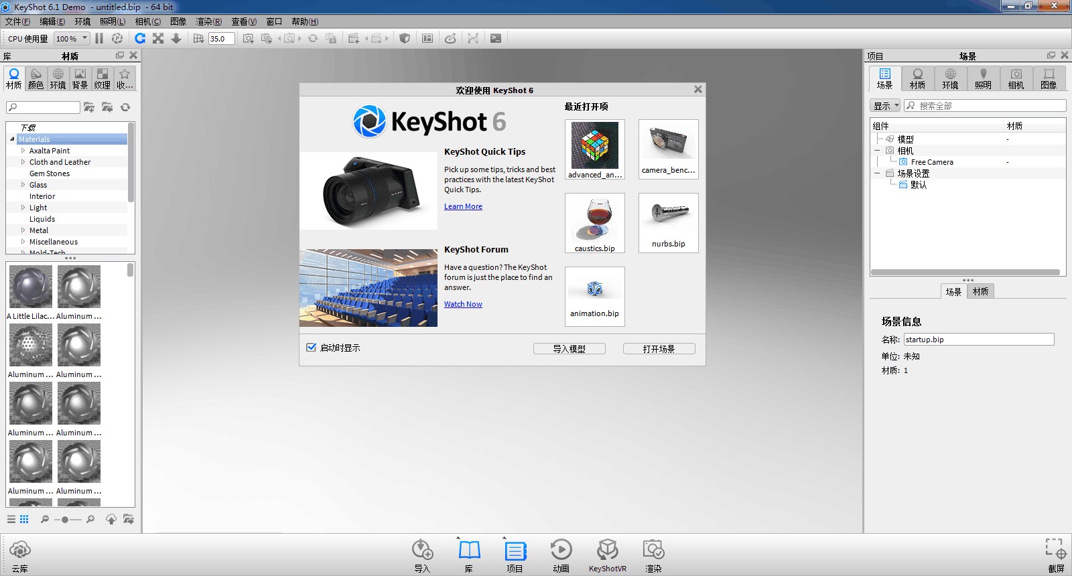This screenshot has height=576, width=1072.
Task: Click the scene name field startup.bip
Action: [x=979, y=340]
